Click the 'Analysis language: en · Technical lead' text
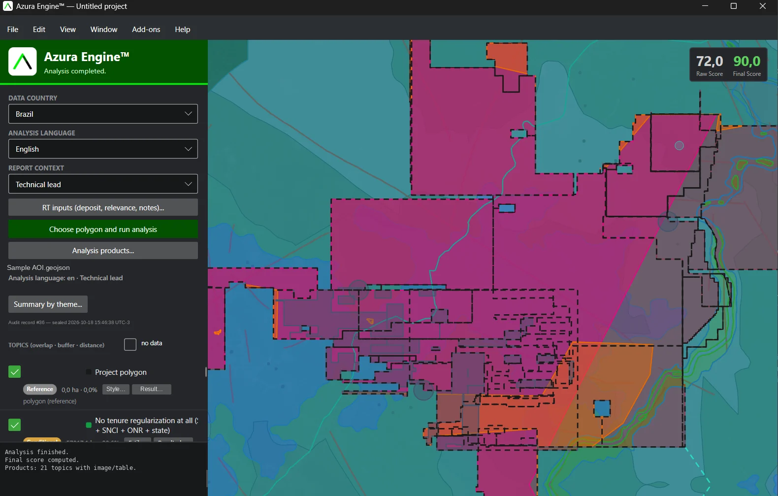 pos(65,278)
